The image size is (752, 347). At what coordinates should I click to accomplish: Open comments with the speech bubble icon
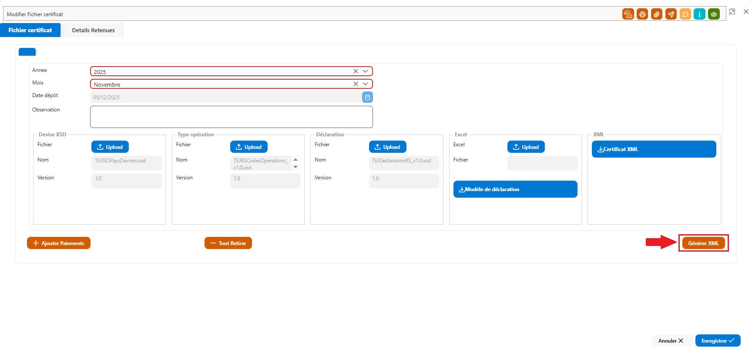point(685,14)
